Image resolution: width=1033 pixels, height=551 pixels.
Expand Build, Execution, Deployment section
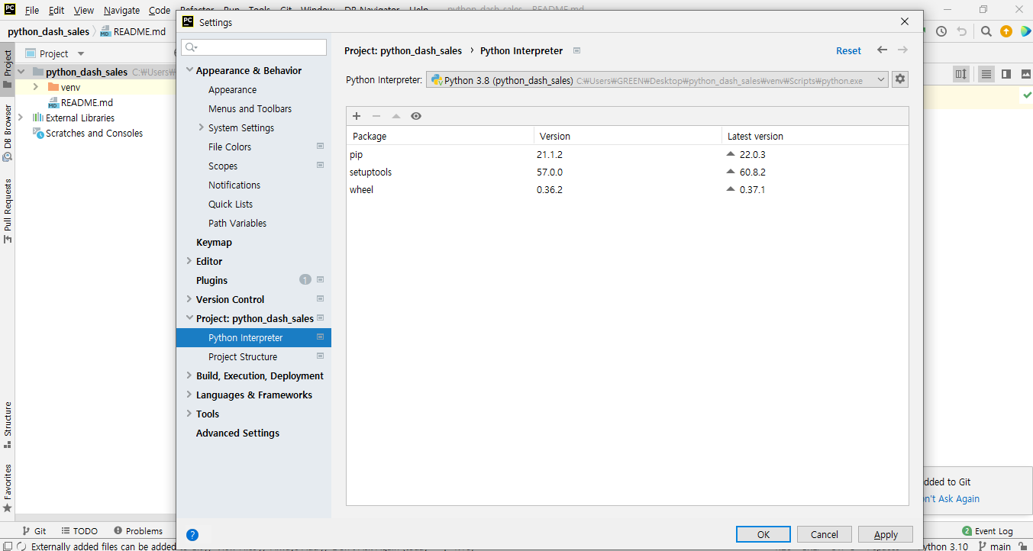click(189, 375)
